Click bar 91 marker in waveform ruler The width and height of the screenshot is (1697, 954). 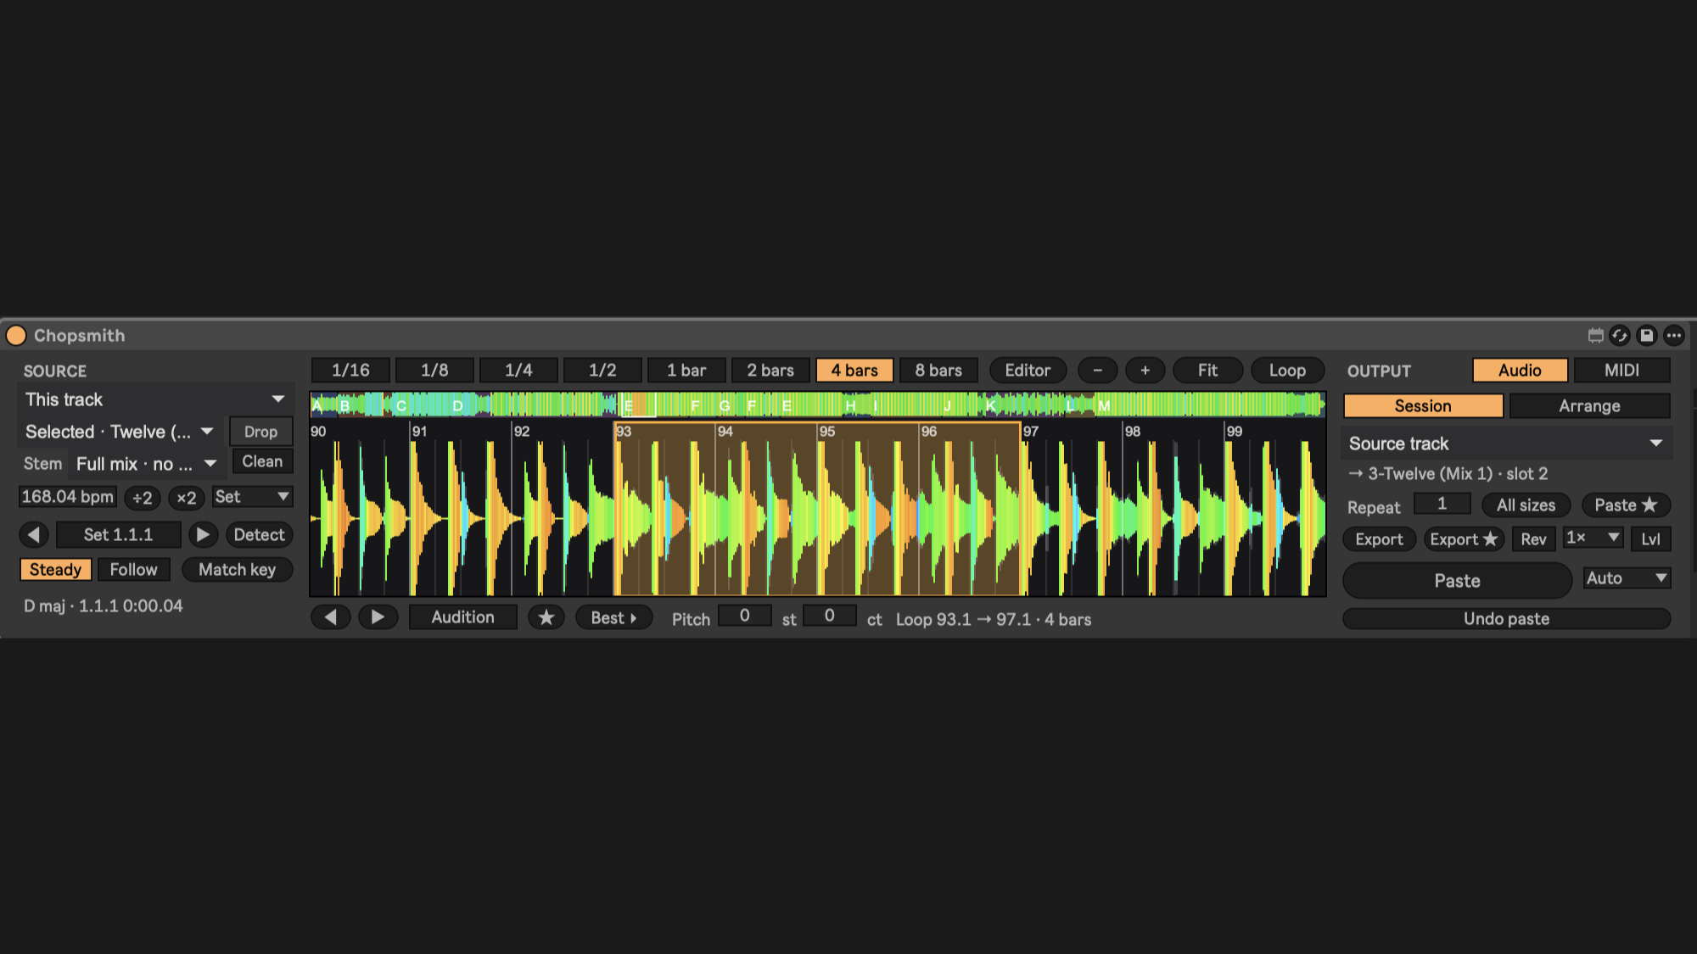(420, 432)
